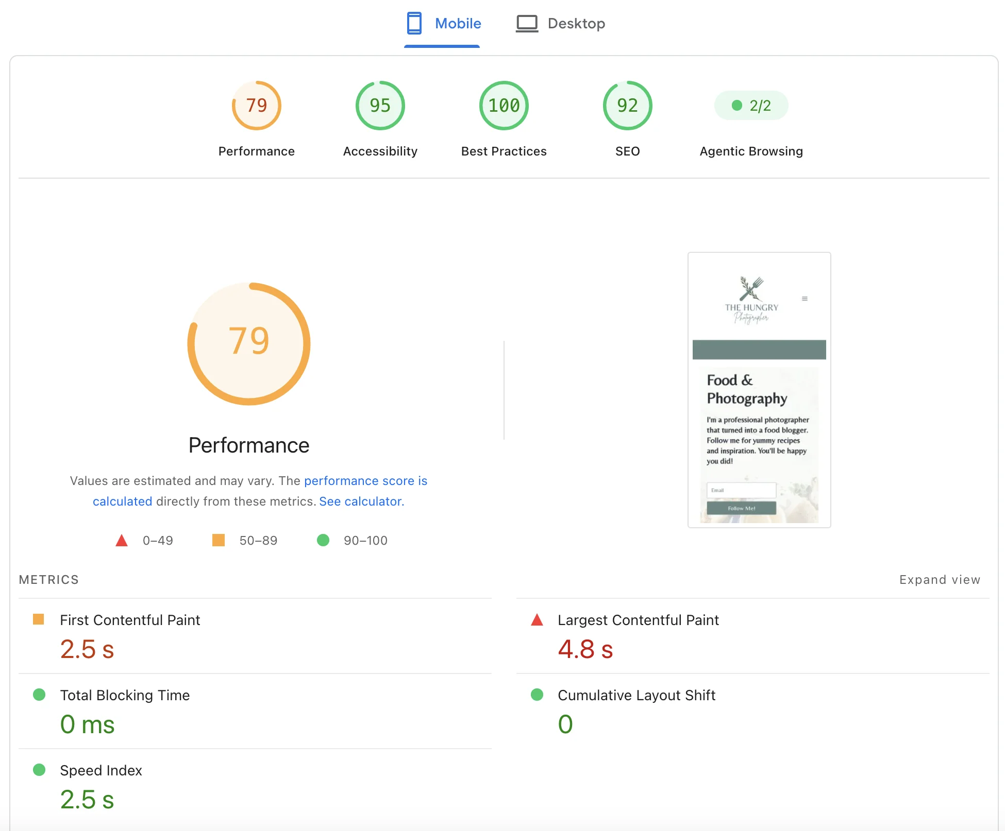The image size is (1005, 831).
Task: Click the METRICS section heading
Action: 49,580
